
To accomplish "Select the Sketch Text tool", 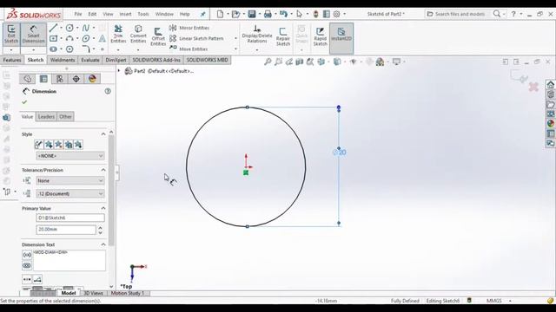I will 103,38.
